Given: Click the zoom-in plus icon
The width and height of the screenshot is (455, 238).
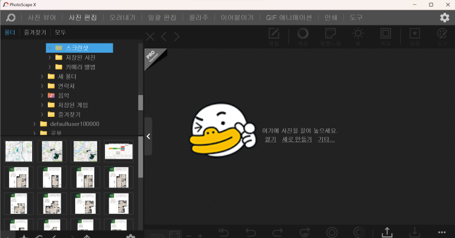Looking at the screenshot, I should click(x=200, y=236).
